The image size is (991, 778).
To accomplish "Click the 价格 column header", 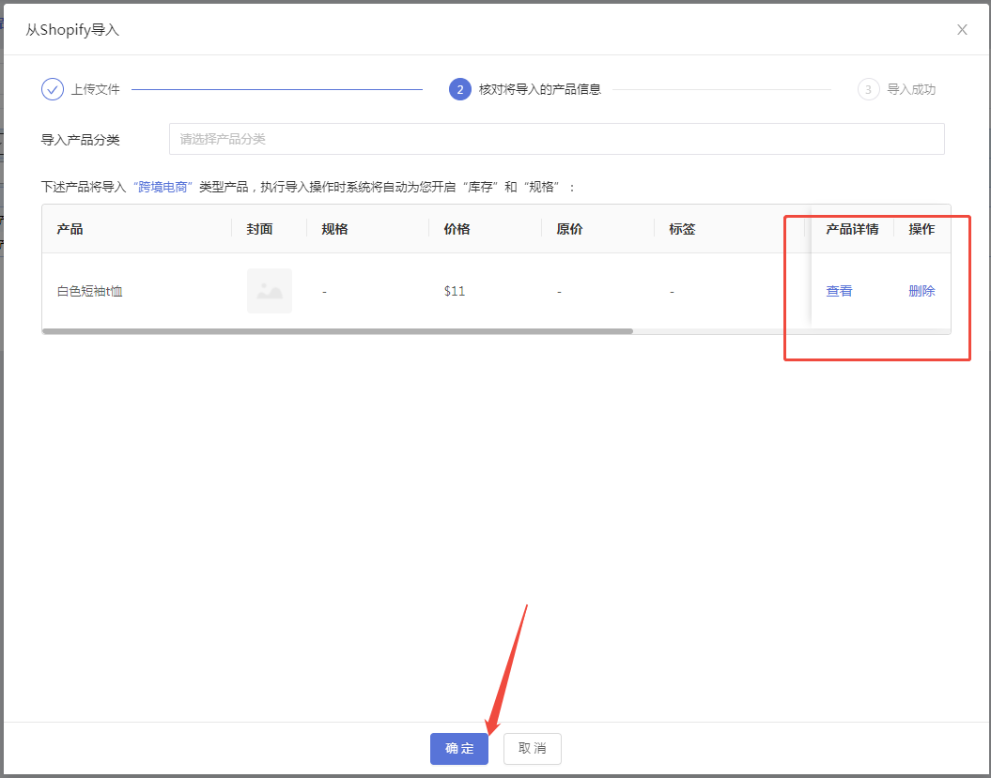I will pos(457,229).
